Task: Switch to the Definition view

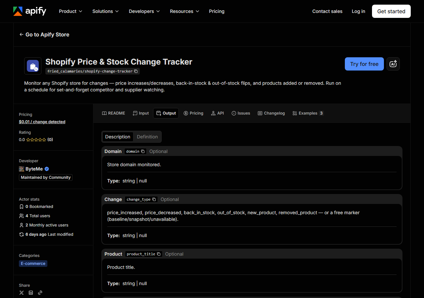Action: click(x=147, y=137)
